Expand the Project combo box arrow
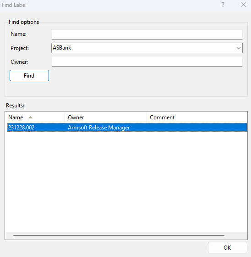Screen dimensions: 251x257 click(238, 48)
